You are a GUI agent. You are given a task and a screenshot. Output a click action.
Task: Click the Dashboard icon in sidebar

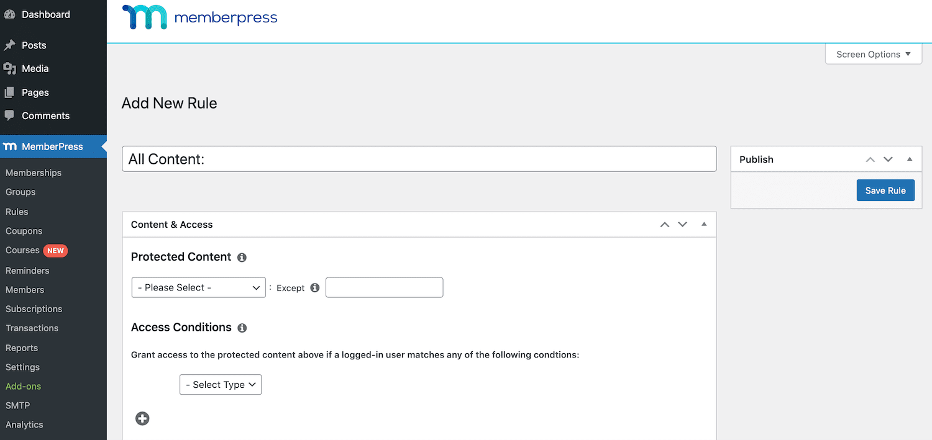click(9, 14)
